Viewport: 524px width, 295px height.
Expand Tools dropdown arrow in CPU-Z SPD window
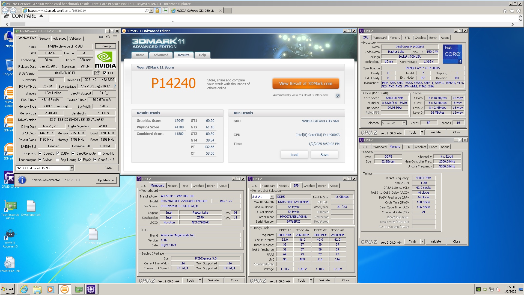pyautogui.click(x=311, y=280)
